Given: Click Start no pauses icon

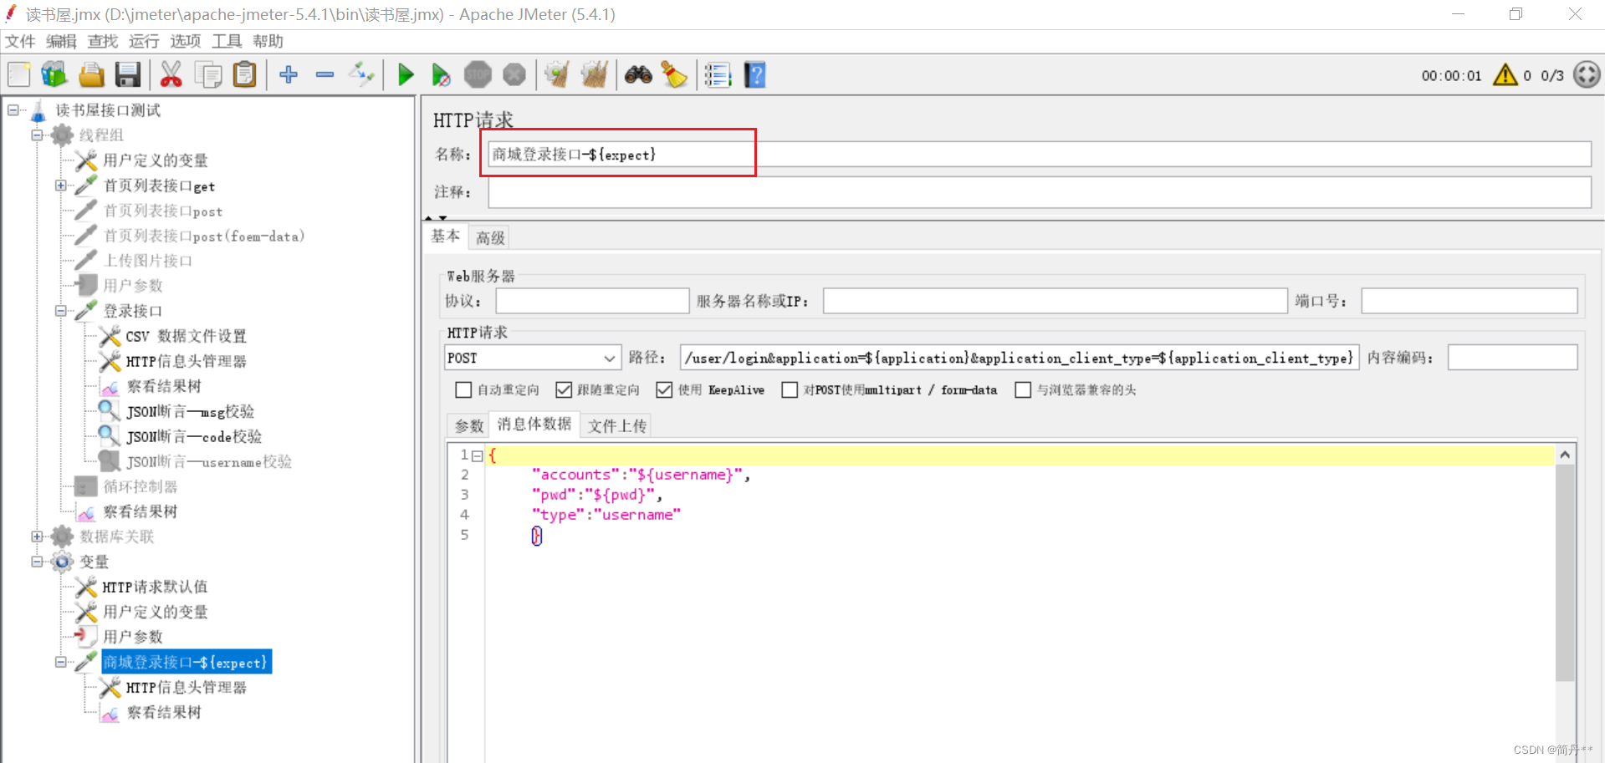Looking at the screenshot, I should coord(441,75).
